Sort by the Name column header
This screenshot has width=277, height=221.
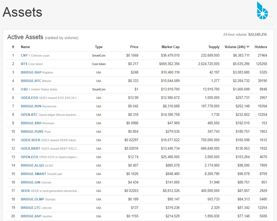[25, 47]
